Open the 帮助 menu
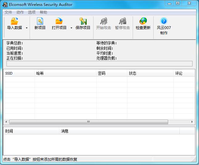This screenshot has height=165, width=199. click(x=43, y=12)
